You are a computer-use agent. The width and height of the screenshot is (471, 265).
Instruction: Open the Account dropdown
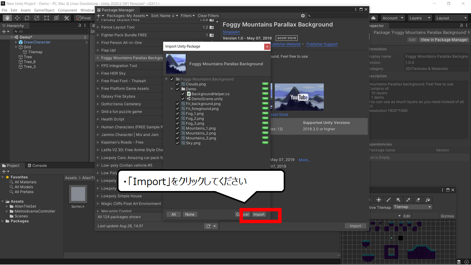tap(393, 18)
